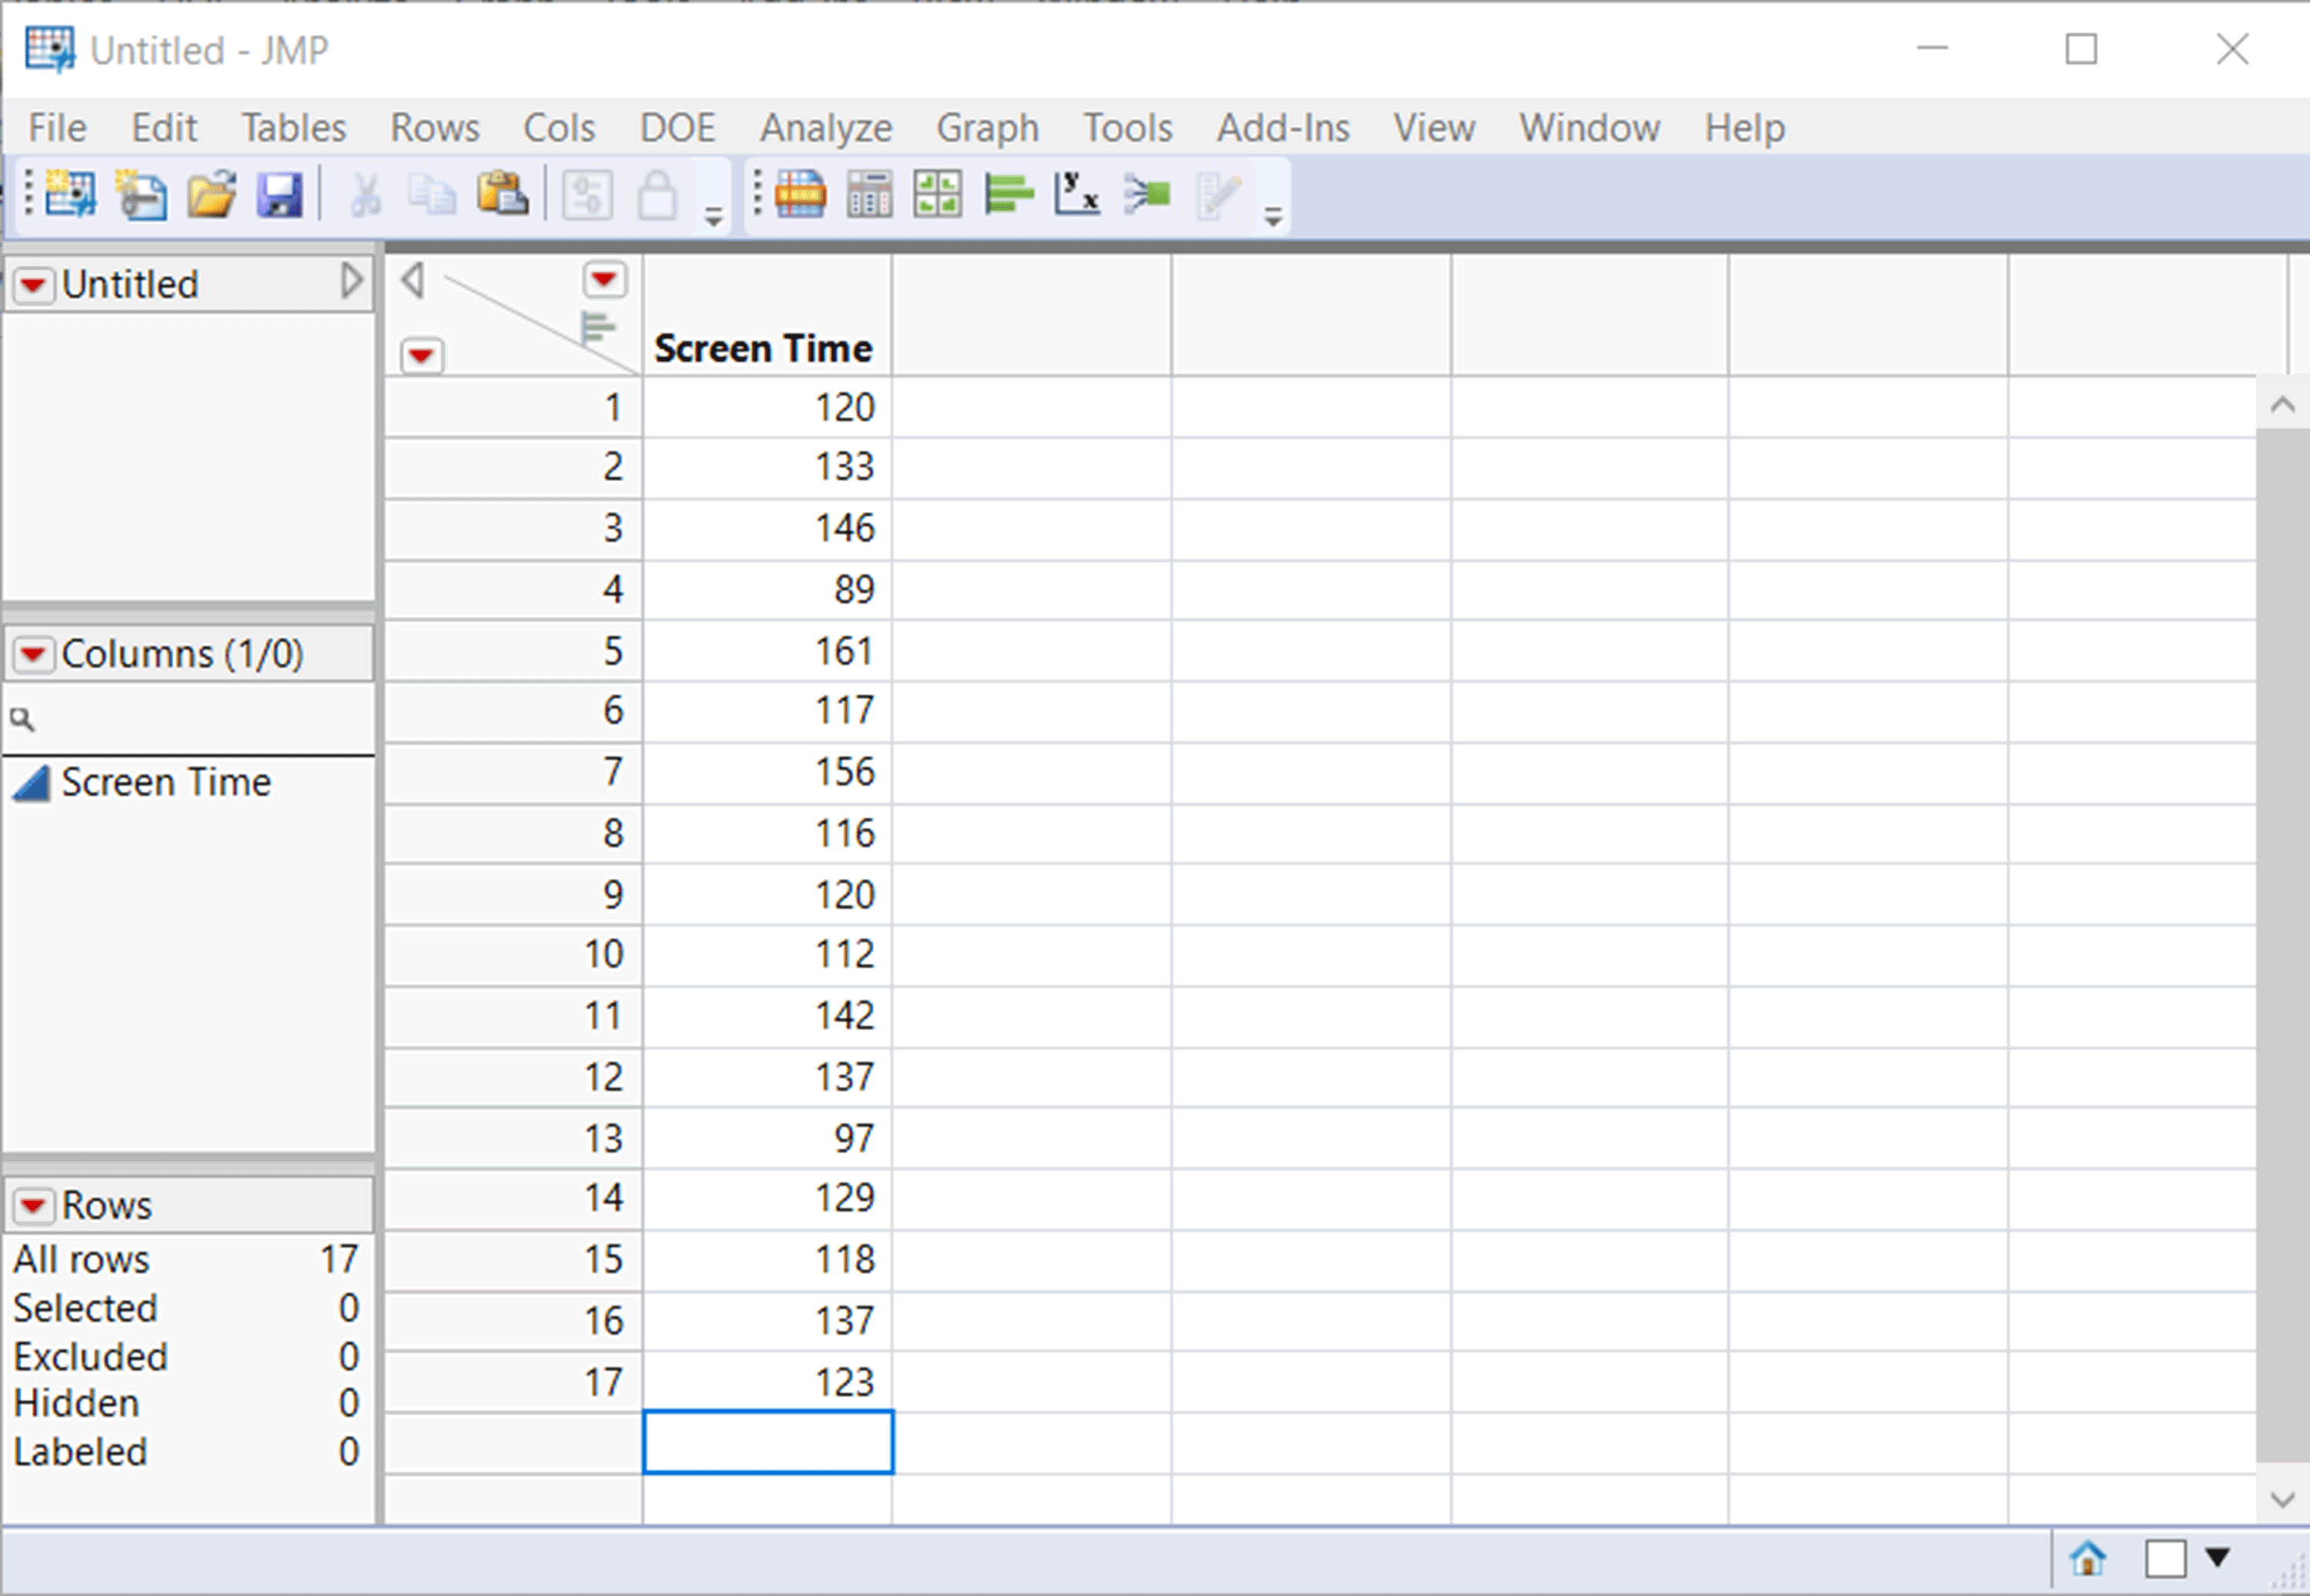
Task: Click the padlock lock icon
Action: point(657,194)
